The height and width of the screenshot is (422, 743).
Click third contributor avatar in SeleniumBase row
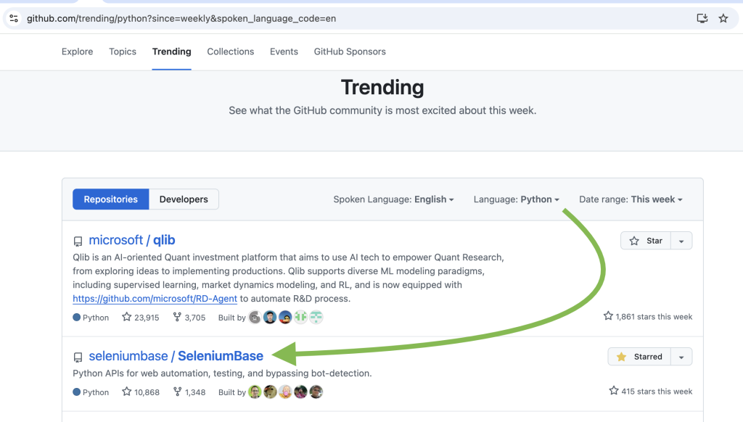pyautogui.click(x=285, y=392)
